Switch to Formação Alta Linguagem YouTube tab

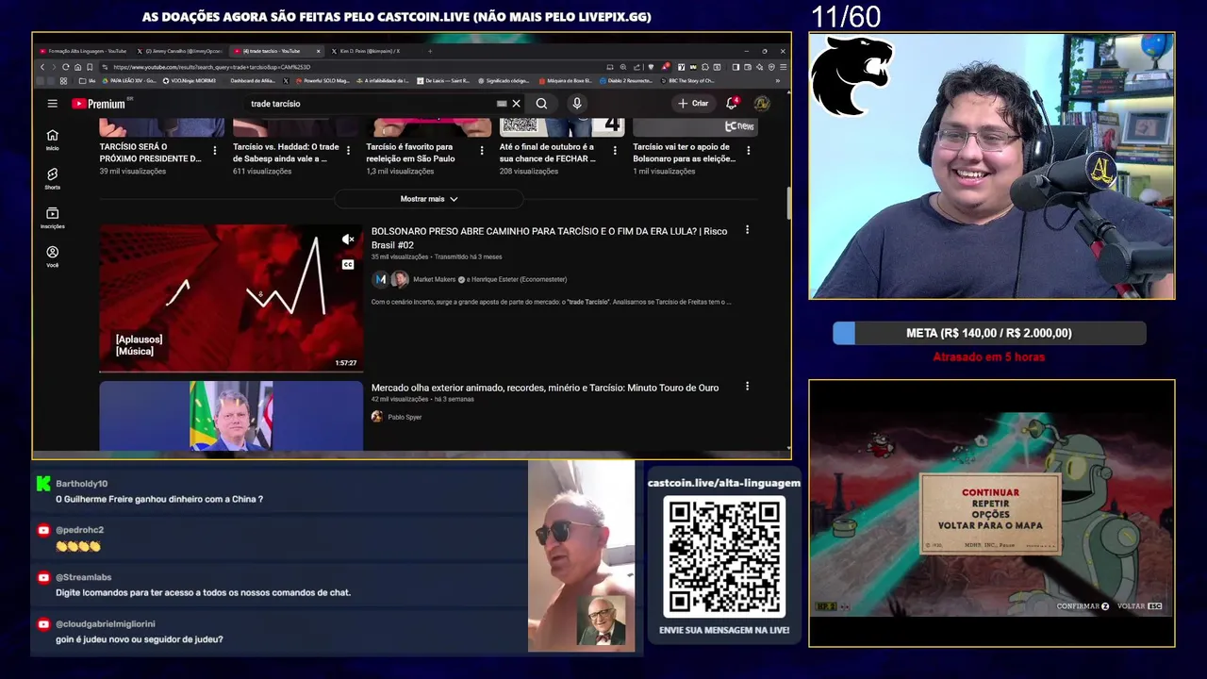click(83, 51)
